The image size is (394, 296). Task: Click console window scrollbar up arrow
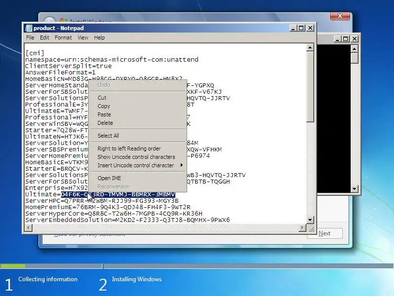(354, 48)
